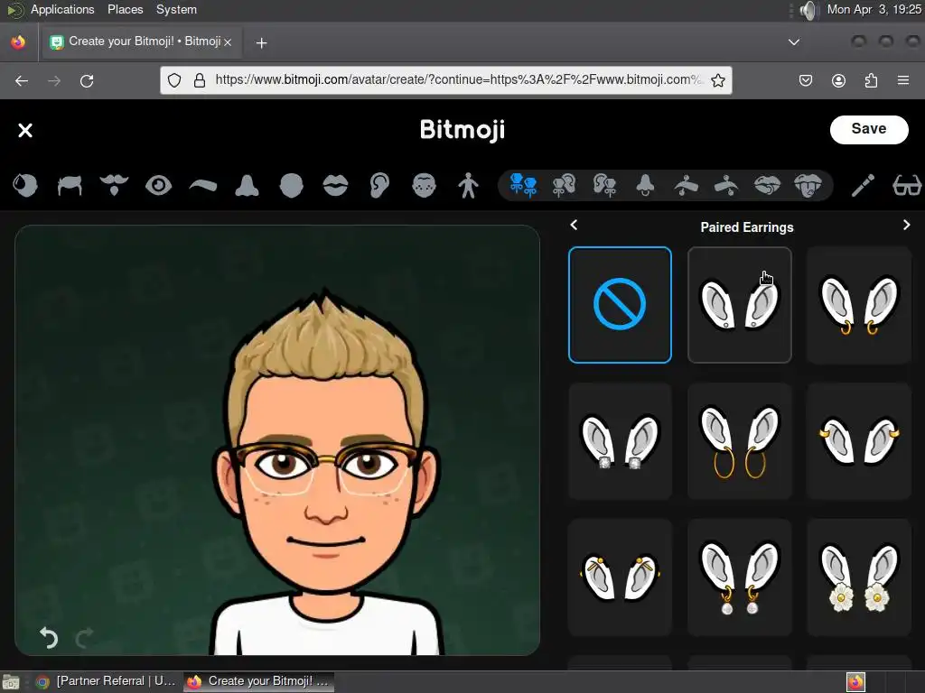Open the Places menu
The width and height of the screenshot is (925, 693).
pos(125,9)
